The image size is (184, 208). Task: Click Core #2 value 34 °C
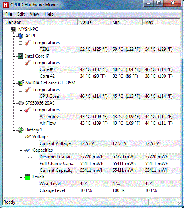pyautogui.click(x=93, y=76)
